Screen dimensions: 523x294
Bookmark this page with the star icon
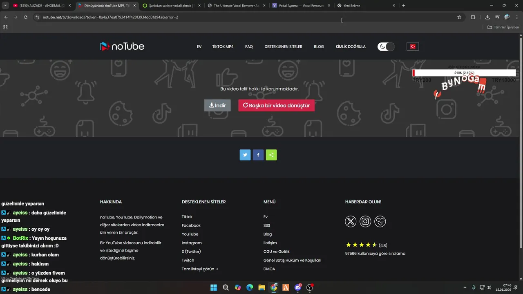pos(459,17)
